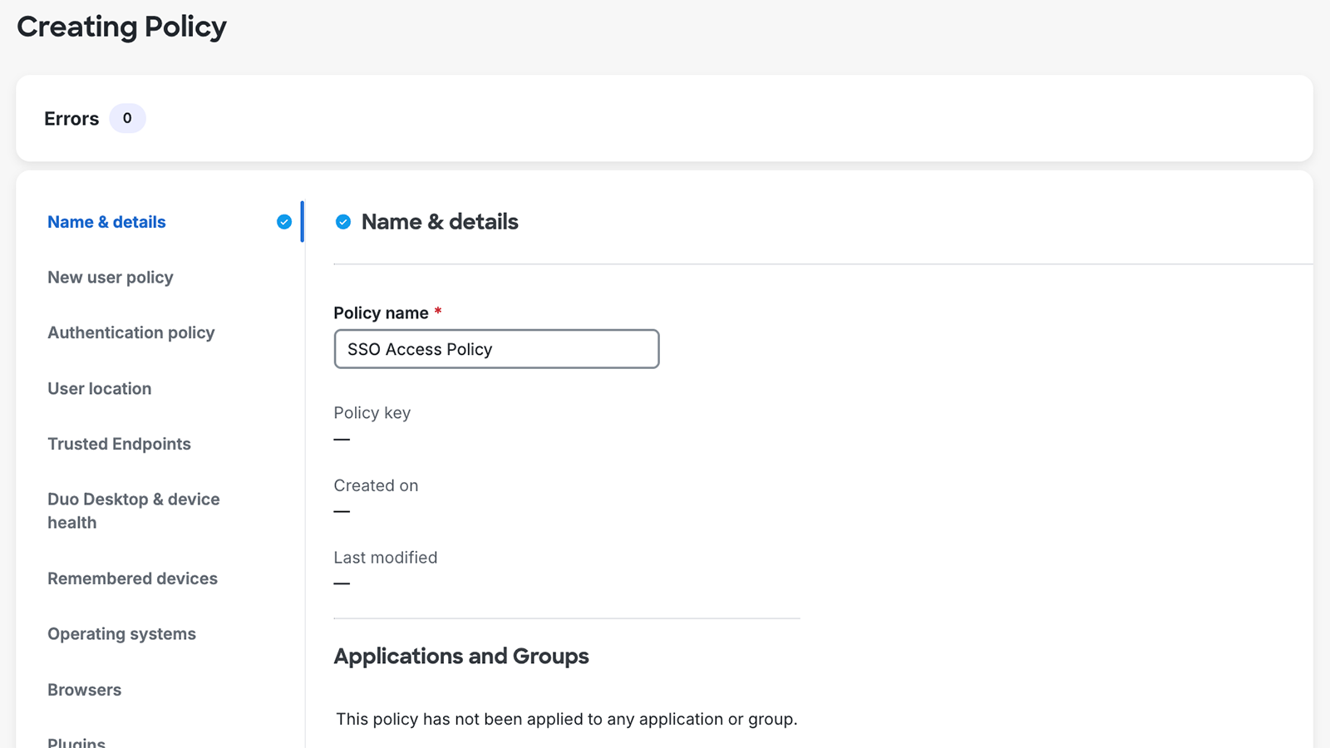Click the required field asterisk next to Policy name

438,312
